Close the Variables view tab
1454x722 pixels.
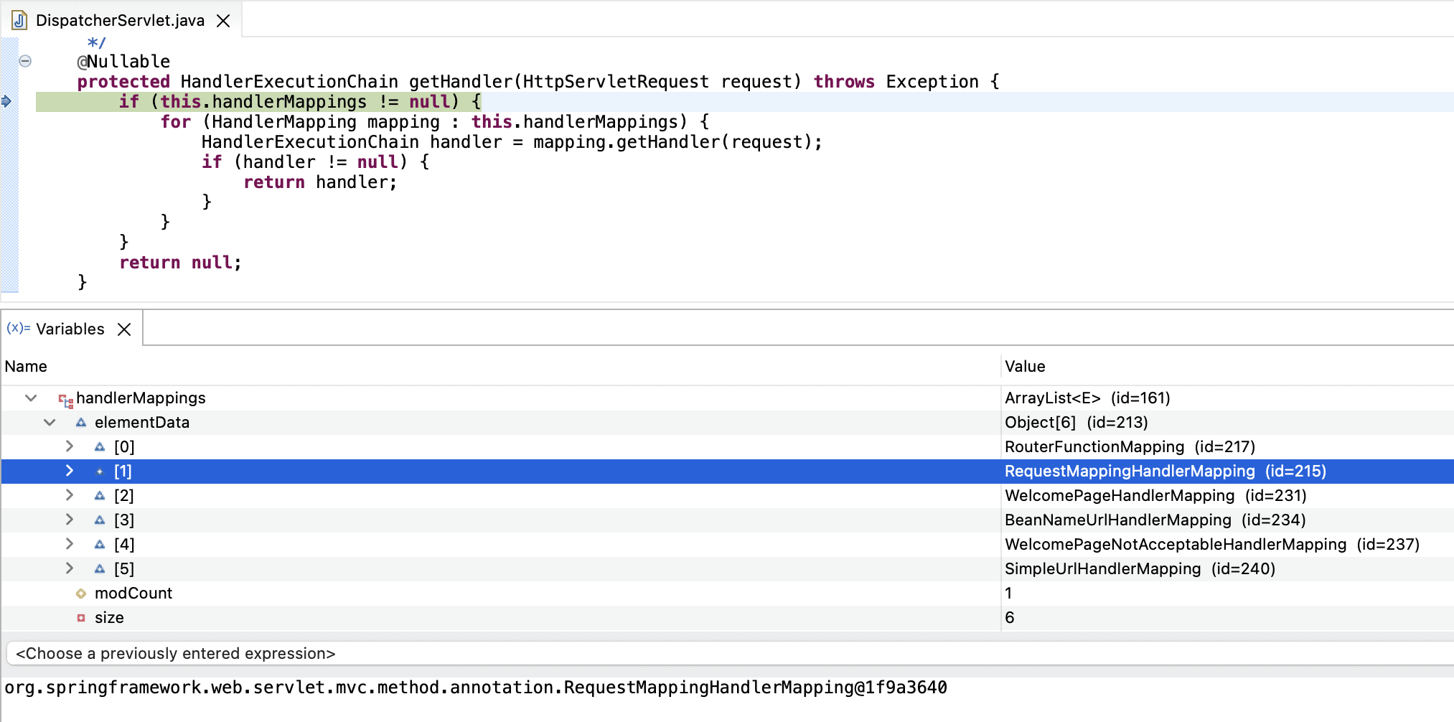point(124,329)
